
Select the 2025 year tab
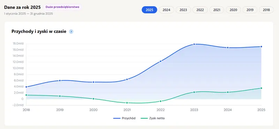click(150, 10)
